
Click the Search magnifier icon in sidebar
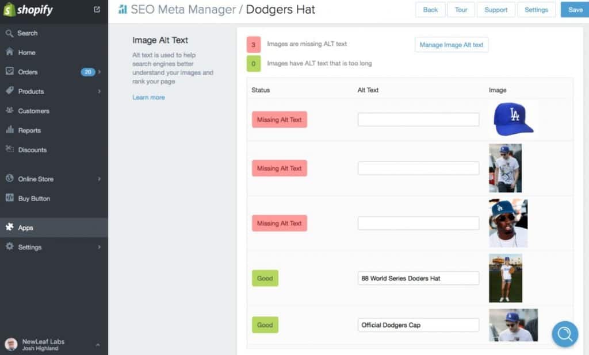[9, 33]
